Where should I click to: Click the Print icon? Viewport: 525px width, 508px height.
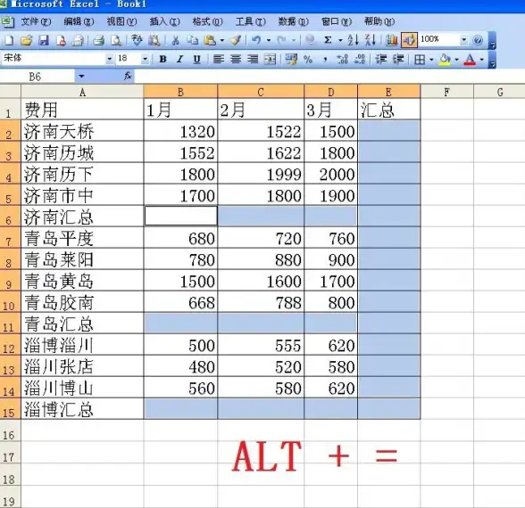(98, 41)
